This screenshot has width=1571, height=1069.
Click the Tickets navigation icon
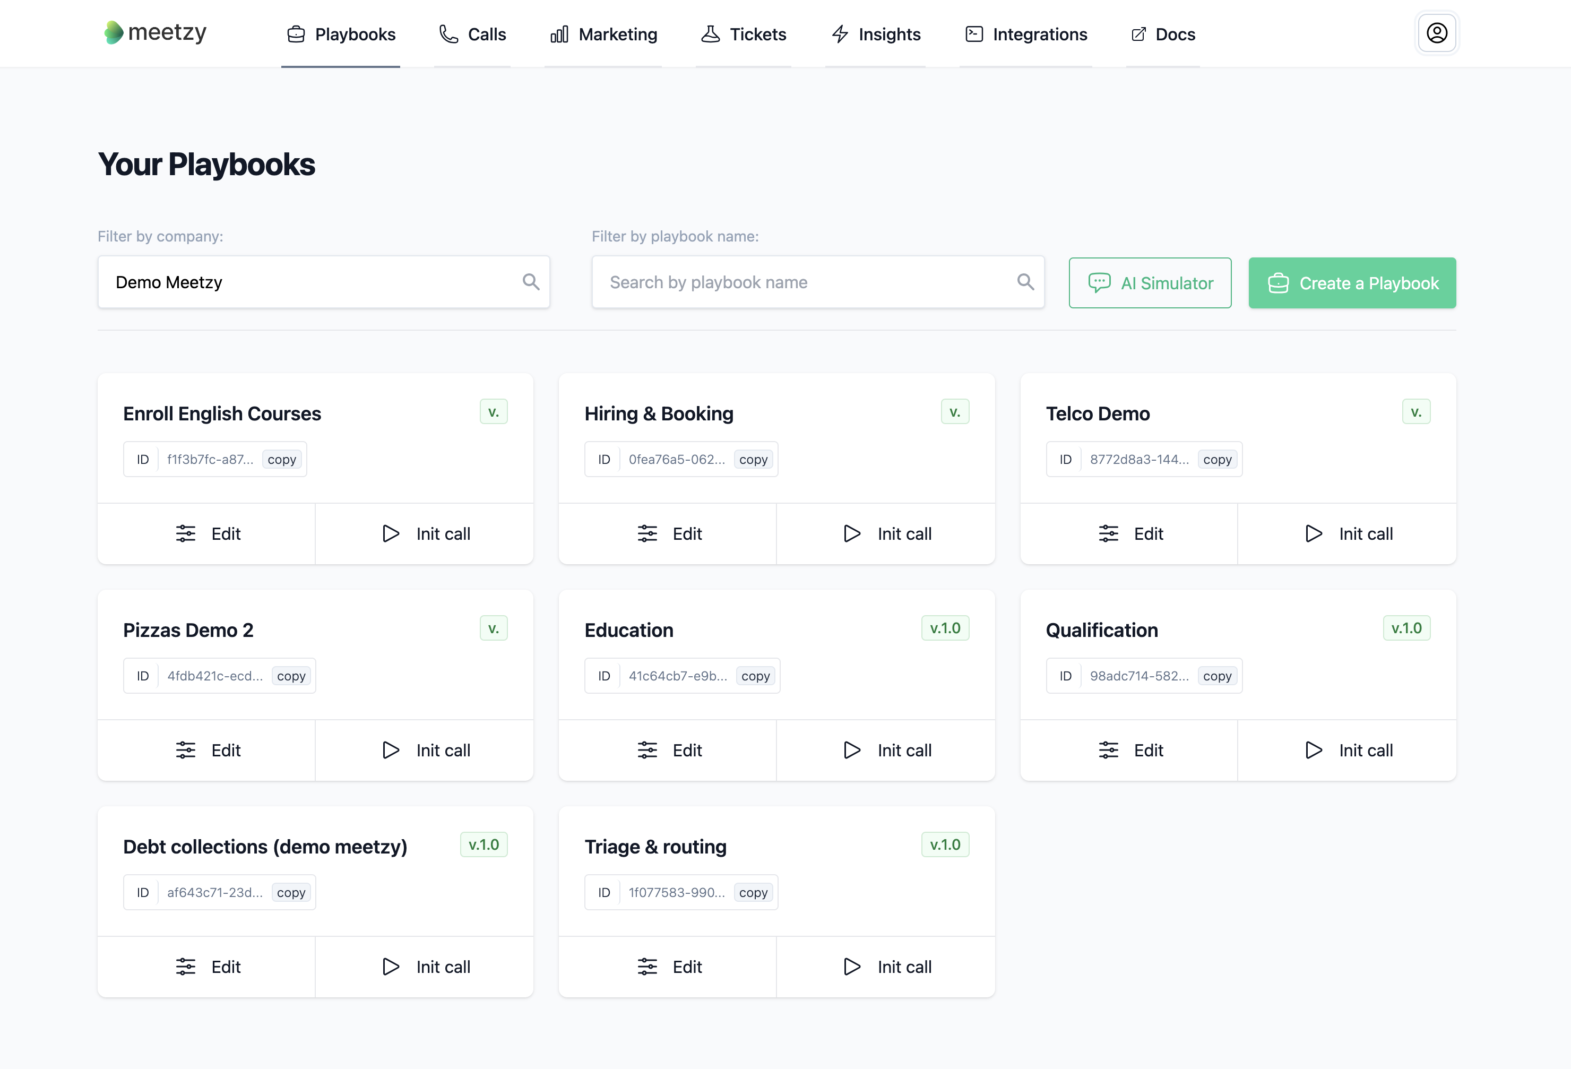711,33
